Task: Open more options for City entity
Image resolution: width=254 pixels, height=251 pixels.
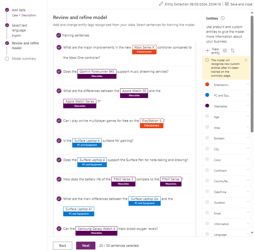Action: tap(248, 148)
